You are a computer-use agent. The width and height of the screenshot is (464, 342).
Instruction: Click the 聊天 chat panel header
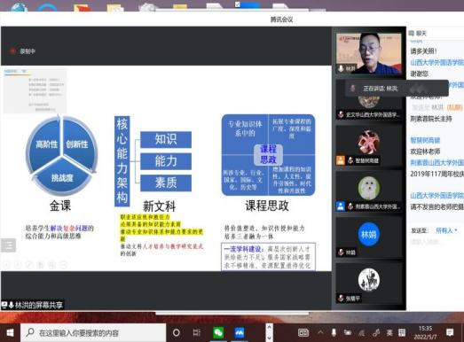click(418, 34)
